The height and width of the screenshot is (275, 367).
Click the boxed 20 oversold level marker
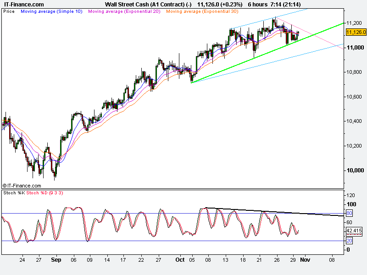point(349,241)
